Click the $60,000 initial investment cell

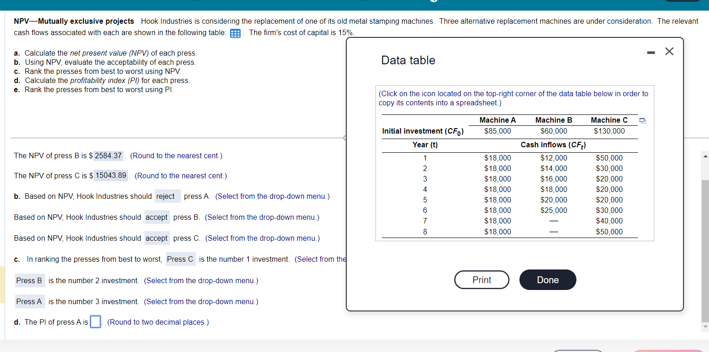(x=554, y=131)
